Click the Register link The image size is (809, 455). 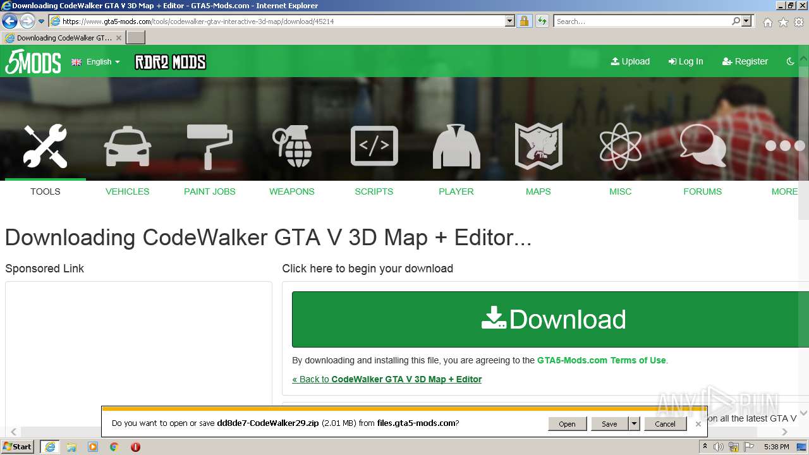(x=745, y=61)
